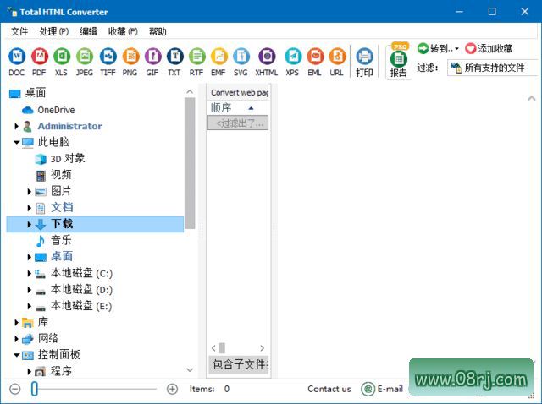Click the URL toolbar icon
The height and width of the screenshot is (404, 542).
point(337,62)
